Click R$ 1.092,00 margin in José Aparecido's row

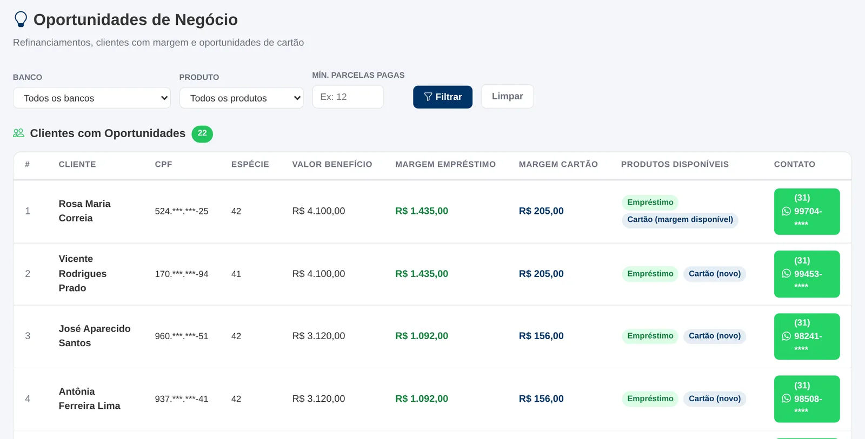coord(422,336)
